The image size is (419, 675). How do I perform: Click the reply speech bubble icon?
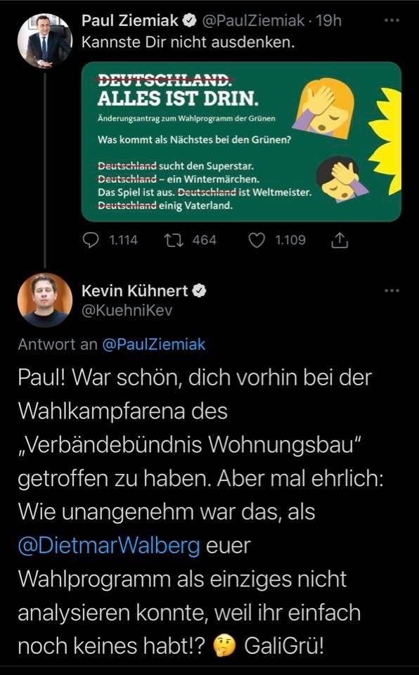coord(91,240)
